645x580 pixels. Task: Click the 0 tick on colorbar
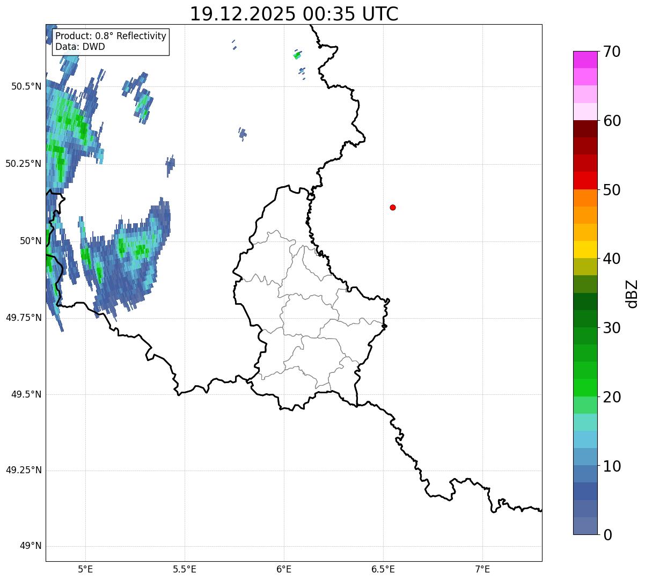point(607,535)
